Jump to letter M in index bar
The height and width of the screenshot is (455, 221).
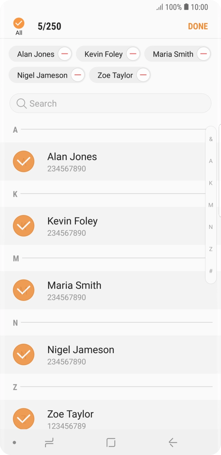pyautogui.click(x=211, y=205)
